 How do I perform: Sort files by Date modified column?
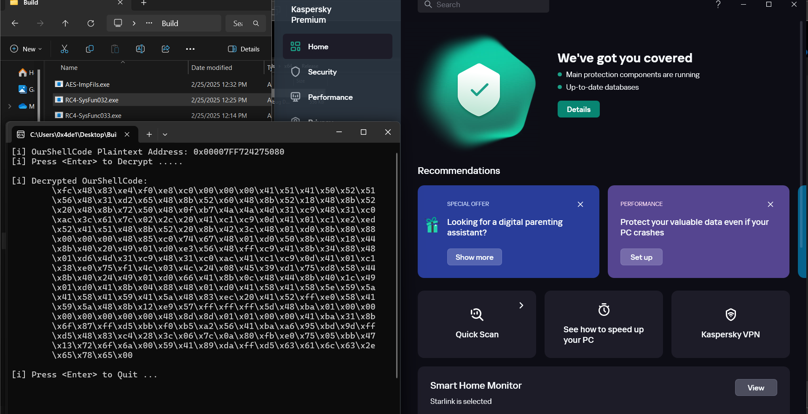tap(212, 68)
